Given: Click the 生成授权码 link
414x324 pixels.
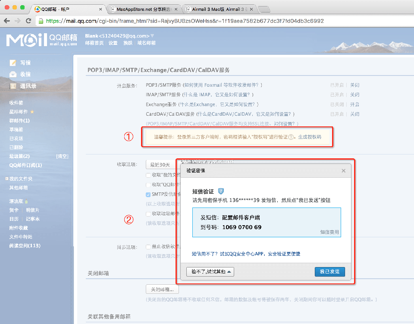Looking at the screenshot, I should click(310, 137).
